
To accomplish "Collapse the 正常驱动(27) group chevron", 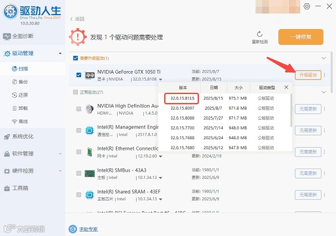I will [324, 92].
